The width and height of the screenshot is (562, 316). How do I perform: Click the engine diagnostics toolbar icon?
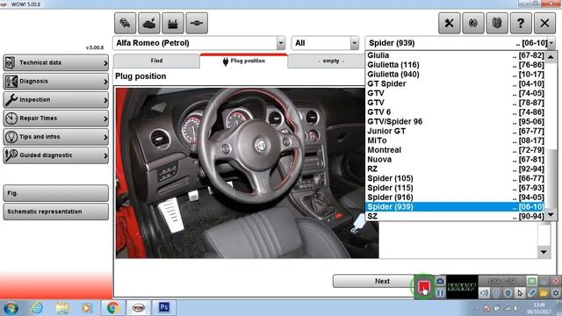tap(148, 24)
